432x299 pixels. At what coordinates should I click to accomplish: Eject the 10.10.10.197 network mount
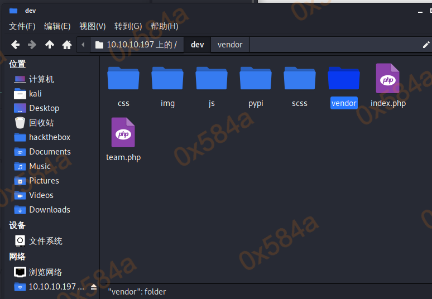point(94,287)
